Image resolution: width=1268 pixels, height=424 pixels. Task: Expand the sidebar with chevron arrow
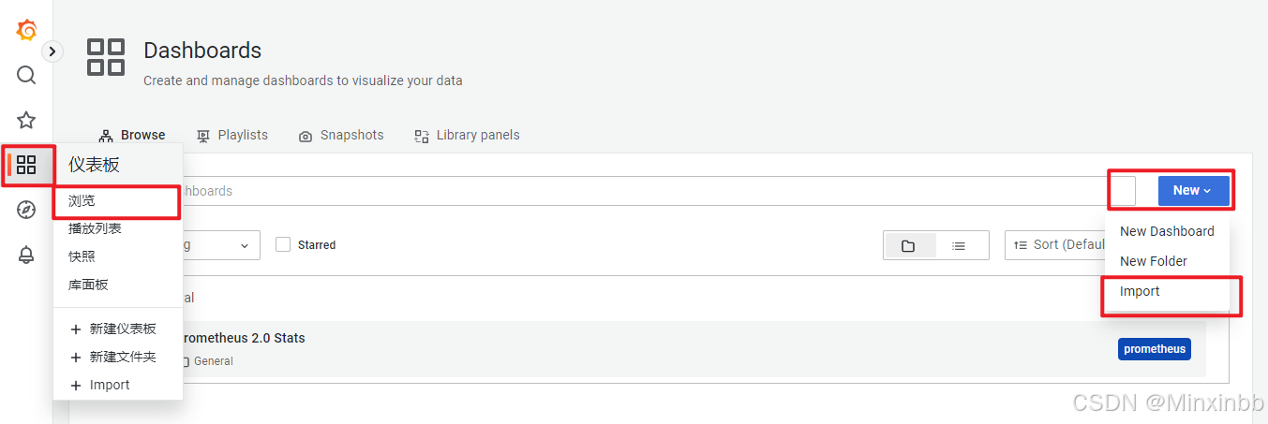52,51
